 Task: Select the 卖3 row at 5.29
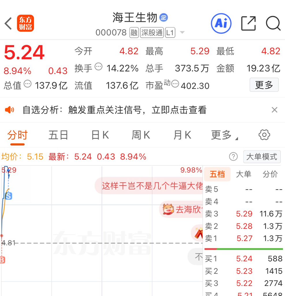244,214
